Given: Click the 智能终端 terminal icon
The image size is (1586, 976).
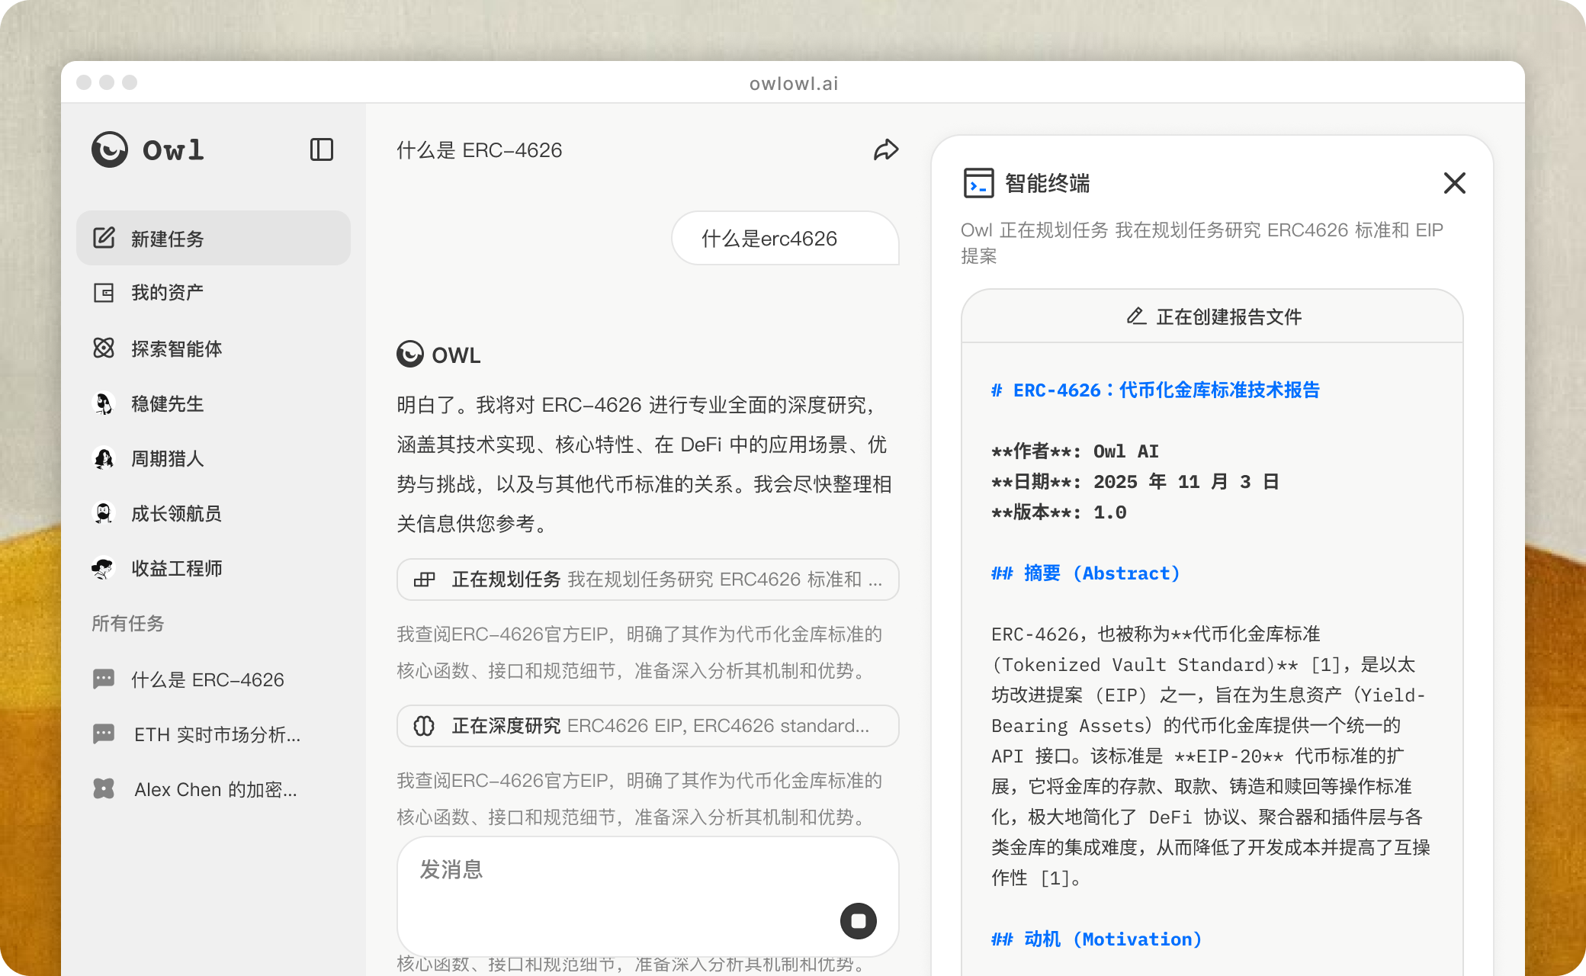Looking at the screenshot, I should (978, 183).
